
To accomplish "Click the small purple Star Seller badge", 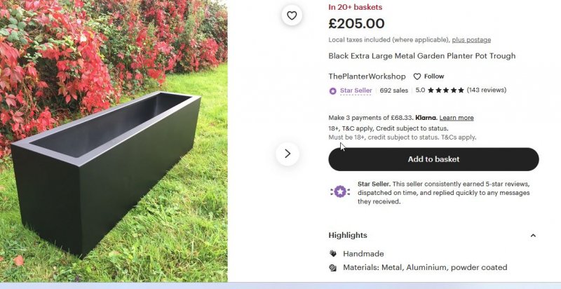I will (333, 90).
